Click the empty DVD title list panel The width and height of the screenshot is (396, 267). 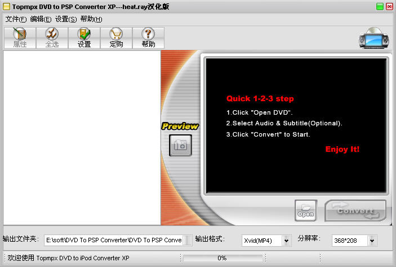coord(82,138)
